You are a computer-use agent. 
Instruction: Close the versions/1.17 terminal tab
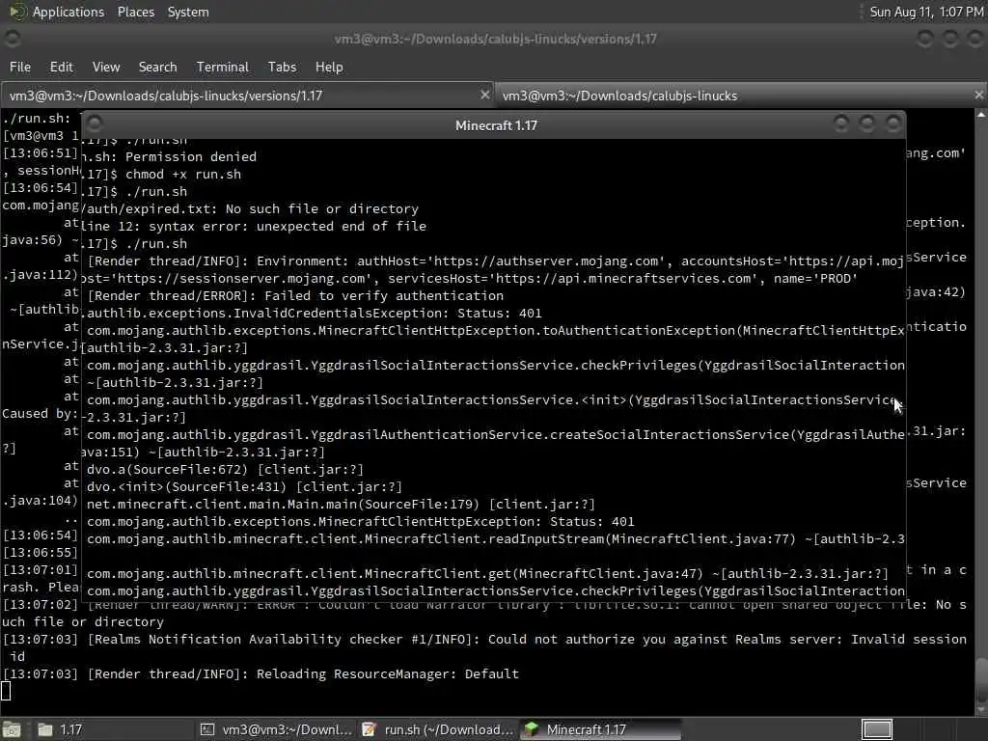click(484, 95)
